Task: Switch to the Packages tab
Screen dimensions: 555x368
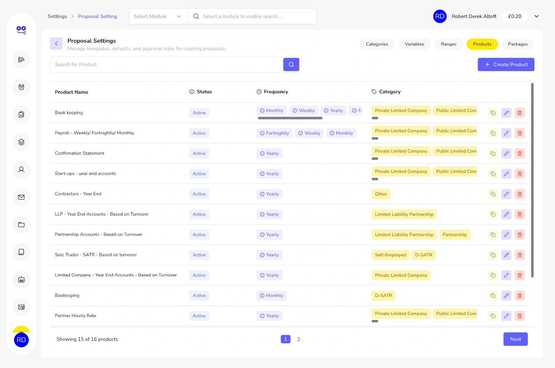Action: tap(518, 44)
